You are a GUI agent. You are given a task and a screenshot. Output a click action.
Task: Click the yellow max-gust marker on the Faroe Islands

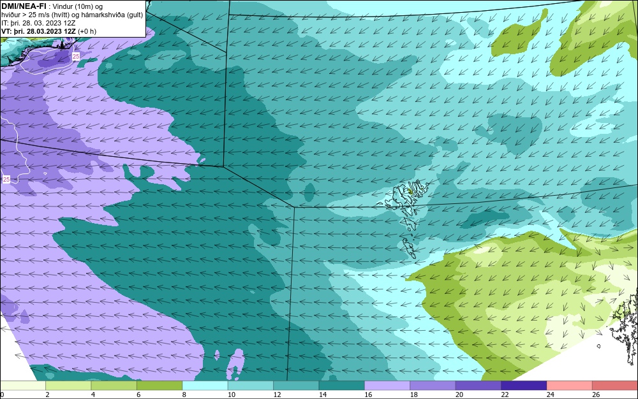point(410,190)
